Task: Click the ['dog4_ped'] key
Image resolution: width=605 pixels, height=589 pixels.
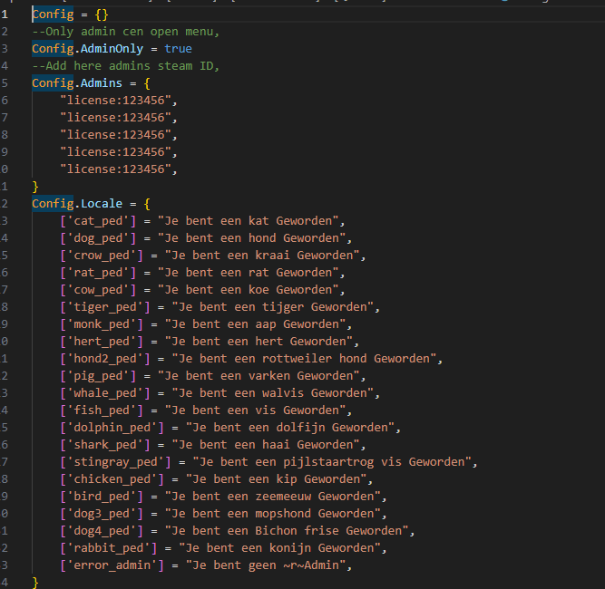Action: 102,531
